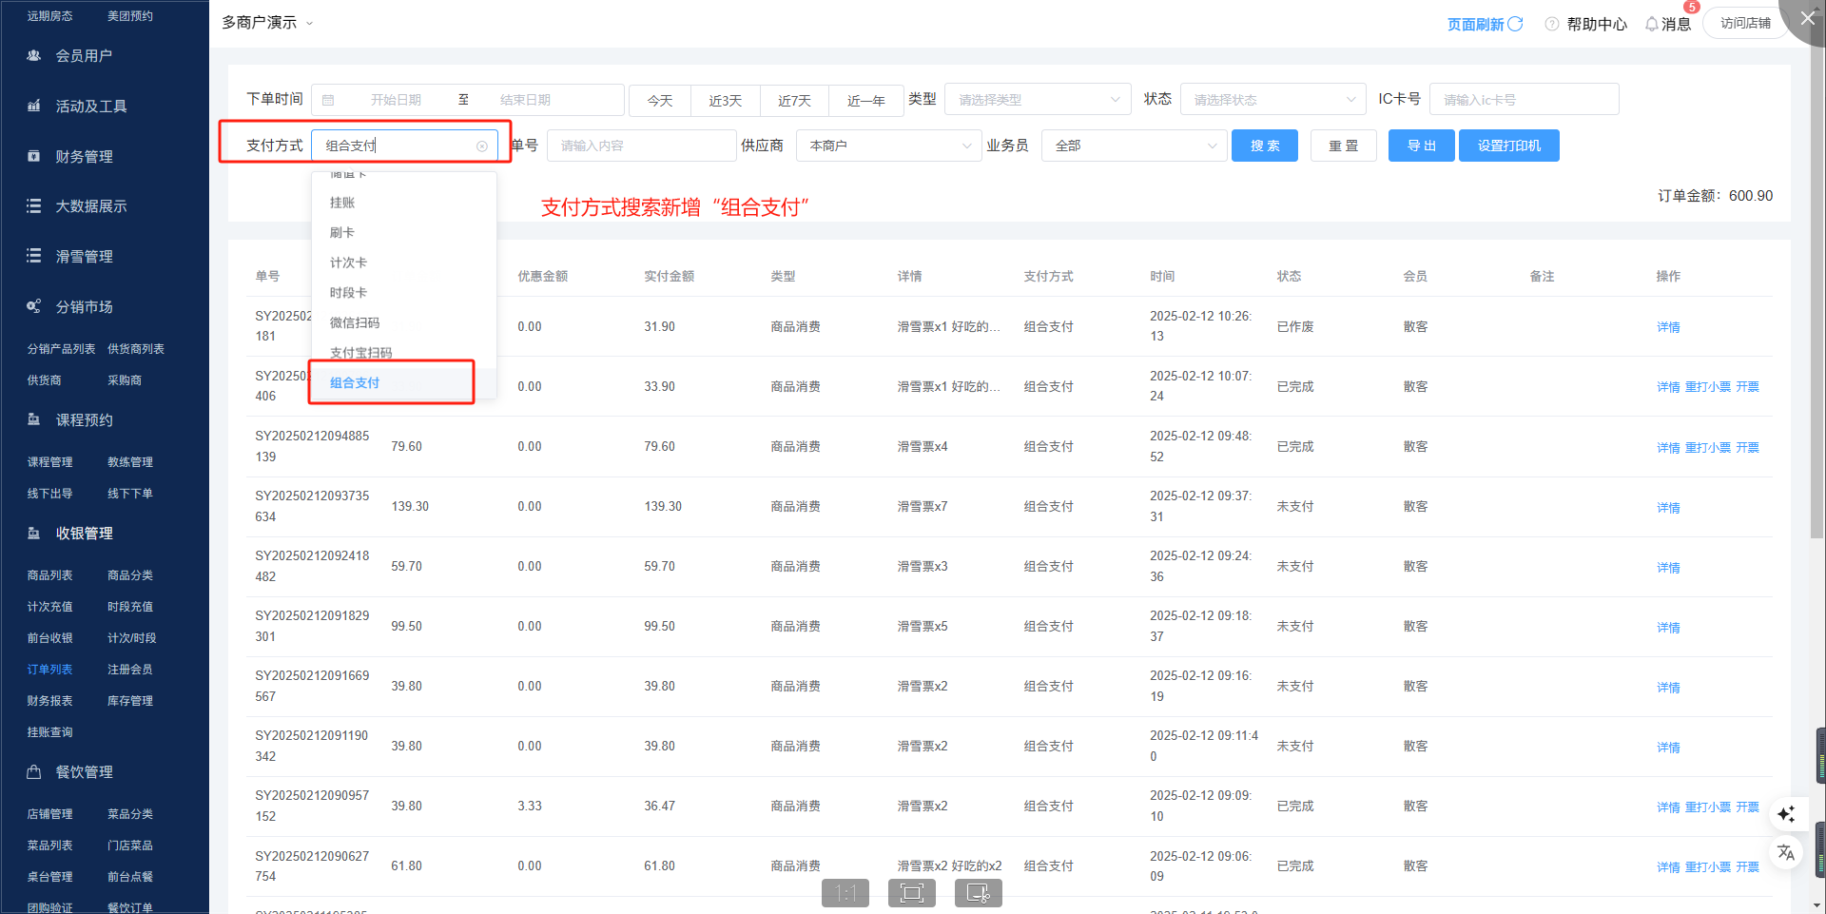1826x914 pixels.
Task: Select the 近7天 date range
Action: [794, 101]
